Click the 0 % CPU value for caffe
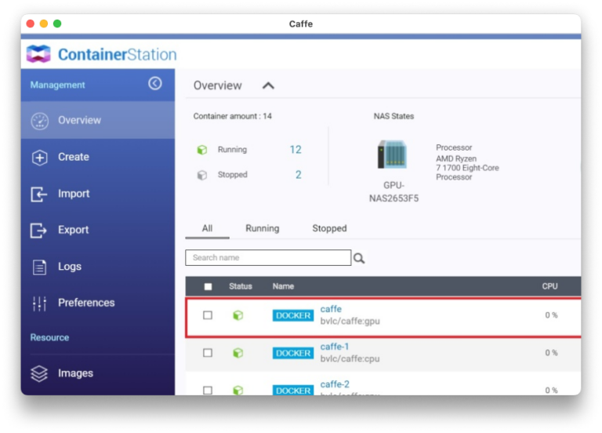Screen dimensions: 602x433 tap(551, 315)
